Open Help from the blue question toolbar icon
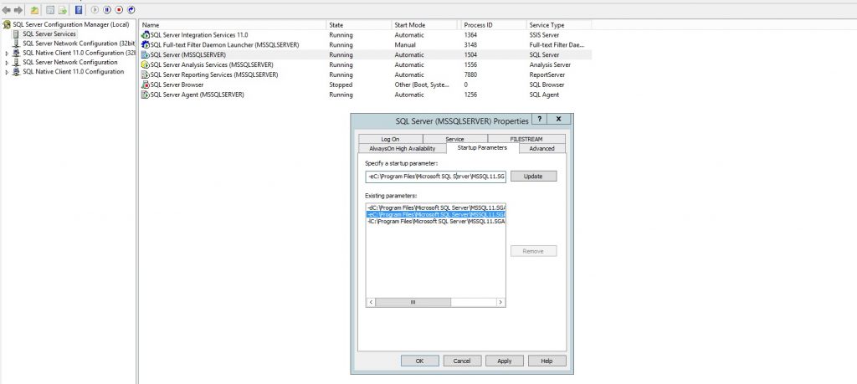857x384 pixels. coord(79,10)
